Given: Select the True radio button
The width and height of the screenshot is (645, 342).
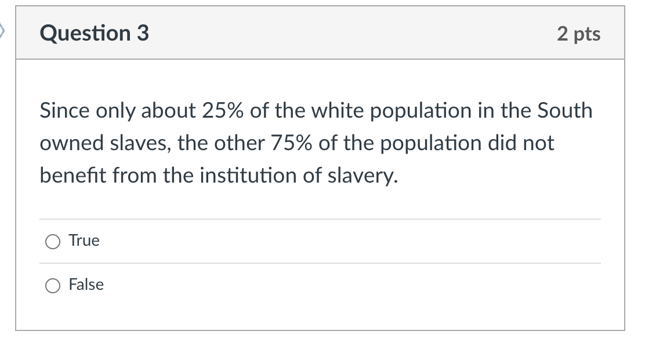Looking at the screenshot, I should point(53,242).
